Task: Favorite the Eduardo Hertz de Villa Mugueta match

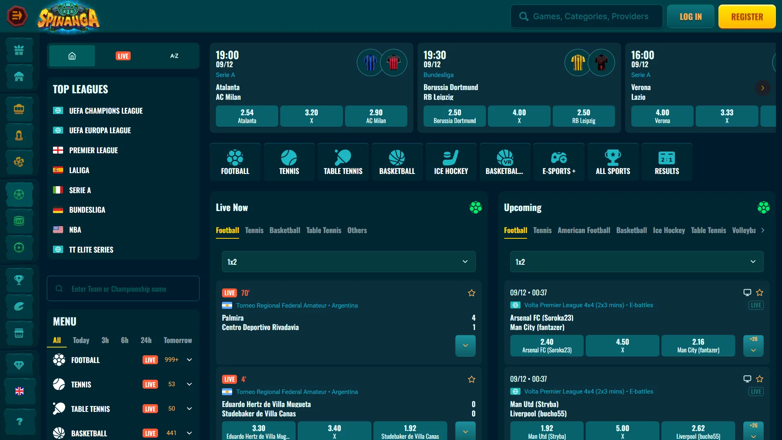Action: tap(472, 379)
